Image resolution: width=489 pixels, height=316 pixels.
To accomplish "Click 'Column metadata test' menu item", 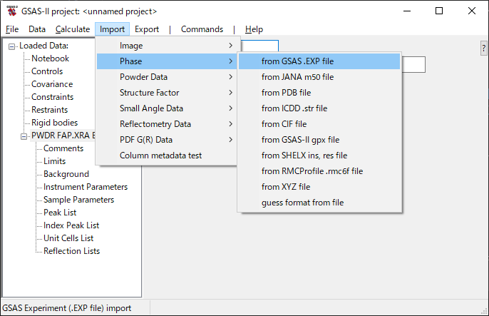I will click(x=160, y=156).
